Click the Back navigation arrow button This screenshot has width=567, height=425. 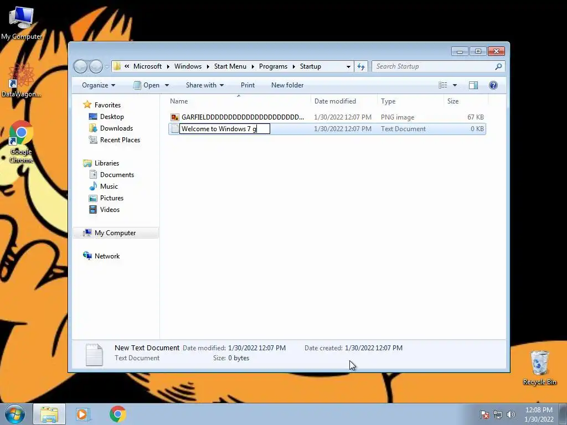click(80, 66)
